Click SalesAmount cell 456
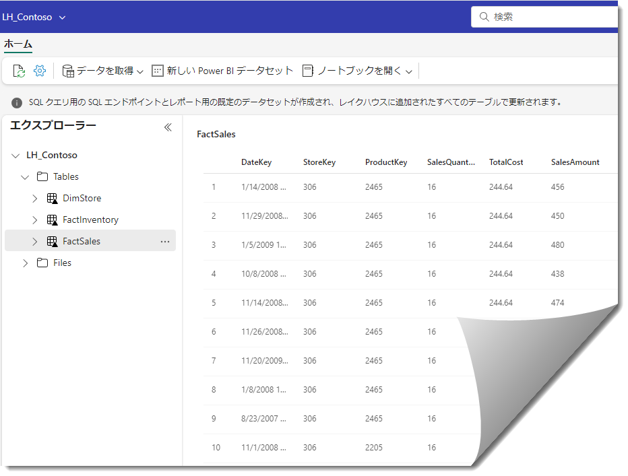The image size is (628, 476). coord(557,187)
